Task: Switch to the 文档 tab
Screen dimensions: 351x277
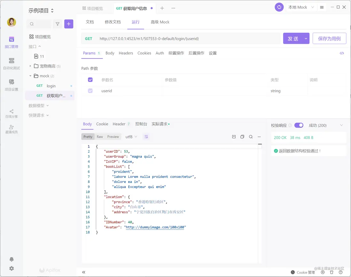Action: (90, 22)
